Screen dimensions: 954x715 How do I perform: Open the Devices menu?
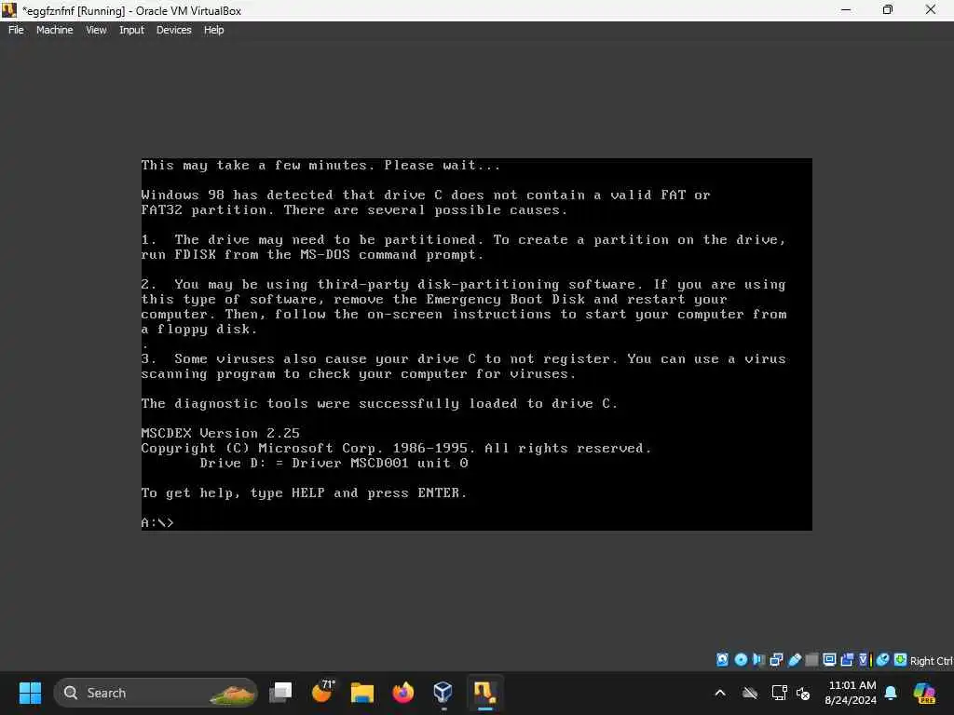tap(173, 30)
